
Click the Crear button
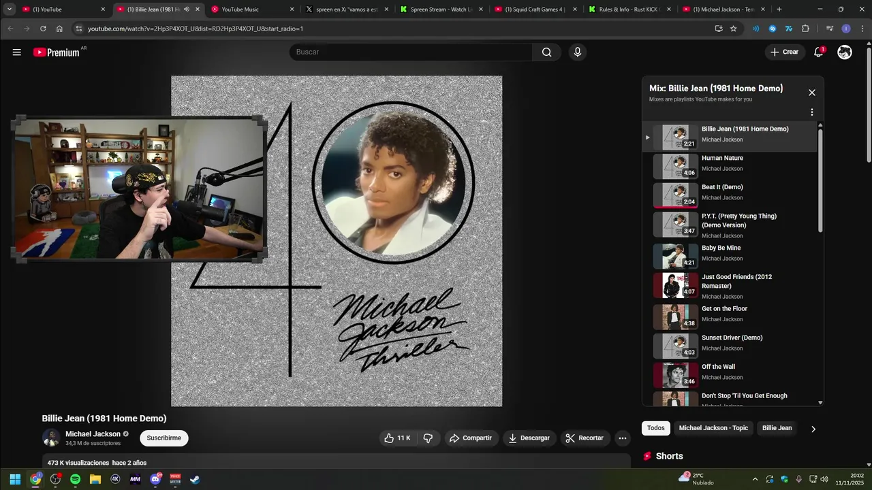[784, 52]
